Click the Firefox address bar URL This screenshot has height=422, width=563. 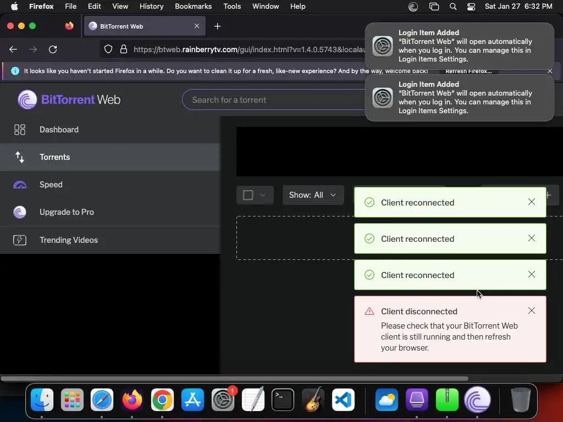(x=249, y=49)
